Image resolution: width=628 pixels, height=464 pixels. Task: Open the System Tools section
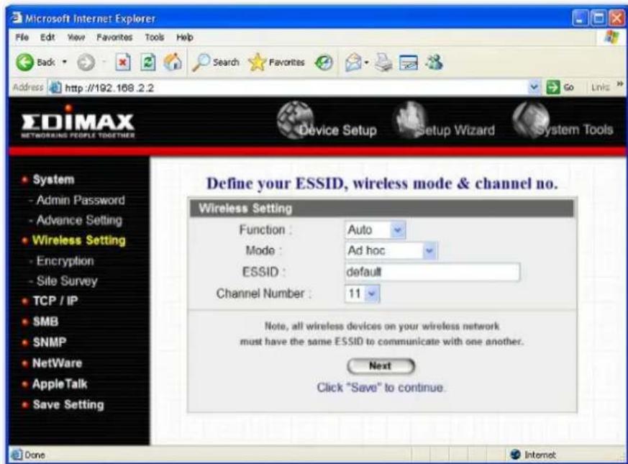pyautogui.click(x=563, y=122)
